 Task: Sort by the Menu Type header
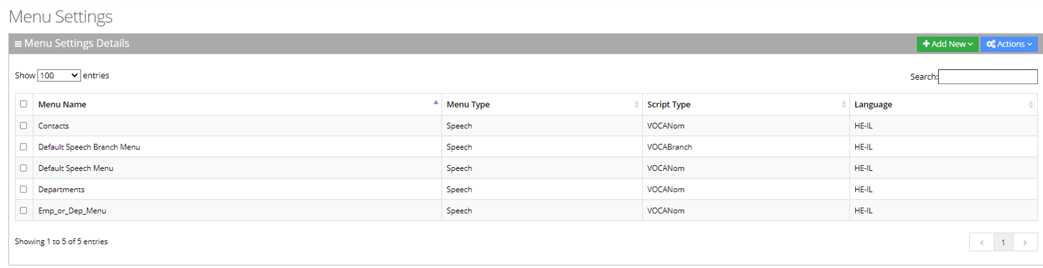click(x=468, y=104)
